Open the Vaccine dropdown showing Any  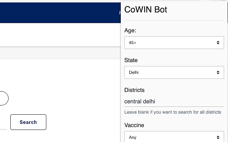[x=174, y=137]
